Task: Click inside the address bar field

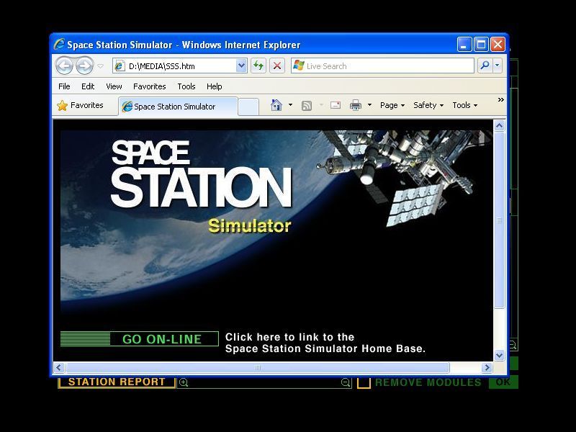Action: click(180, 66)
